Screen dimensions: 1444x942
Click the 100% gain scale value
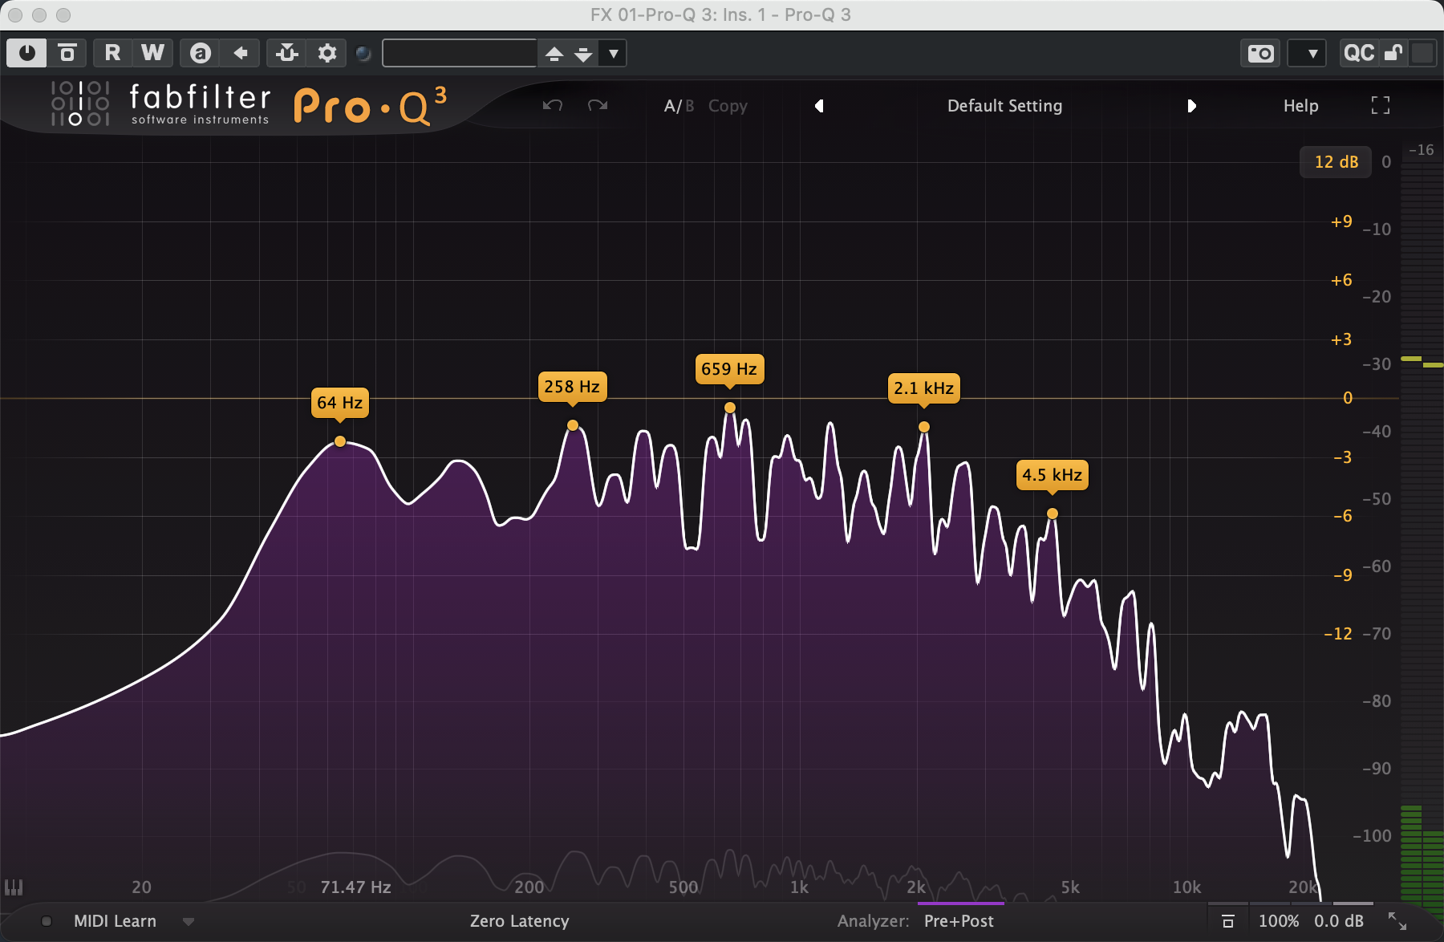[x=1279, y=921]
